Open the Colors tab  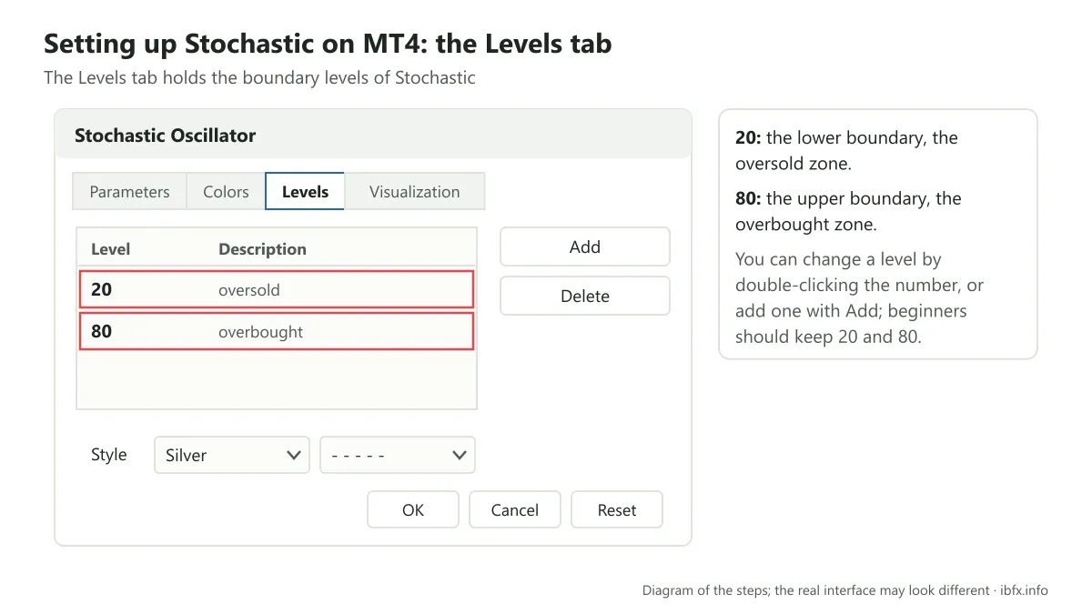click(226, 192)
